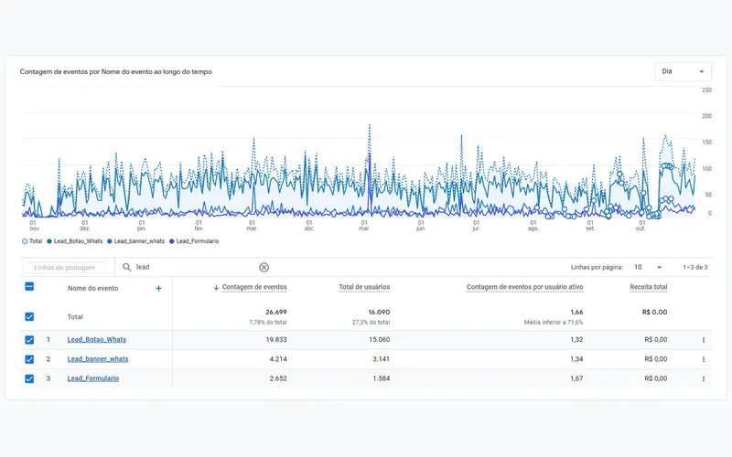This screenshot has height=457, width=732.
Task: Select the 4.214 event count cell
Action: pyautogui.click(x=278, y=359)
